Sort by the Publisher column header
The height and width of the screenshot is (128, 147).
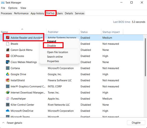pos(53,32)
